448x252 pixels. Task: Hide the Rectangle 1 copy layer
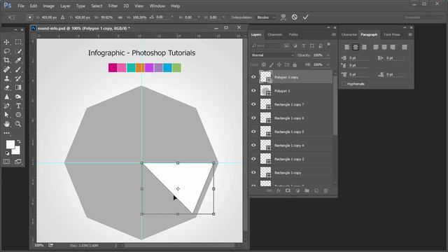pos(253,173)
